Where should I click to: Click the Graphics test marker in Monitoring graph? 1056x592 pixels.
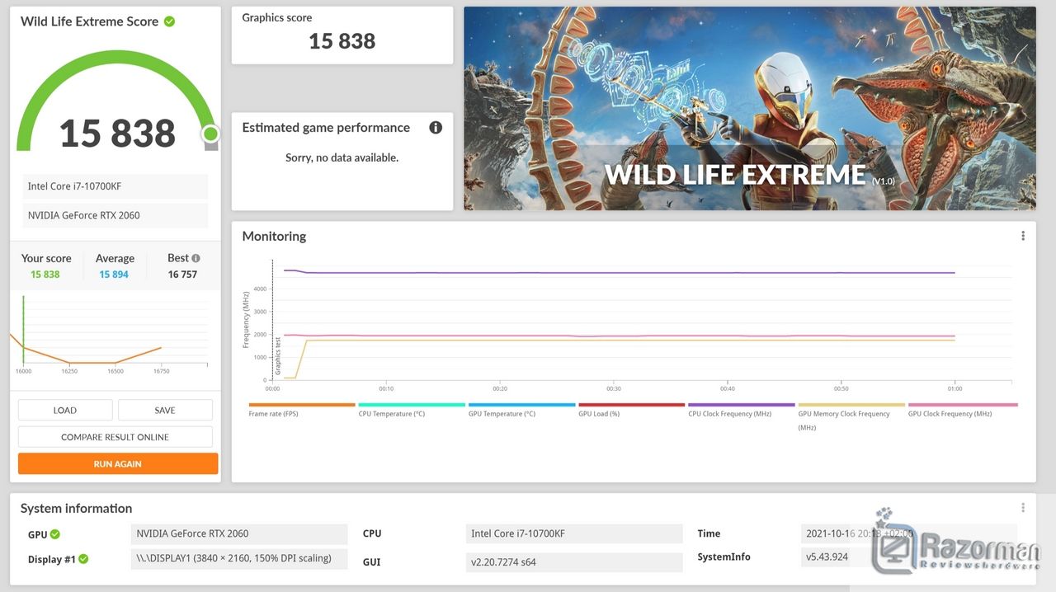(x=278, y=356)
